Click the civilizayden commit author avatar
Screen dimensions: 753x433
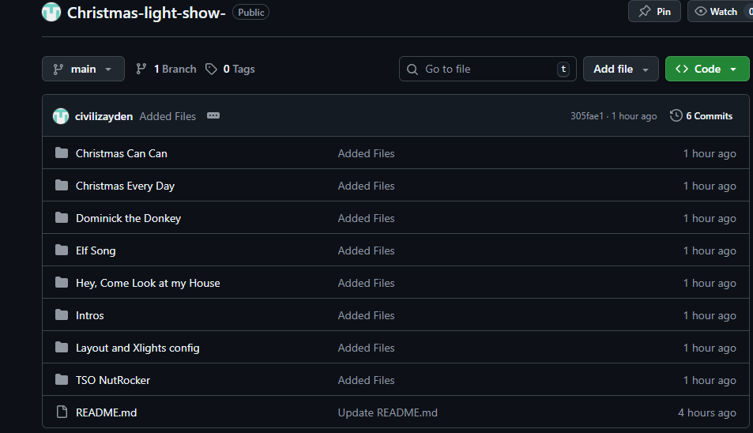[x=61, y=116]
